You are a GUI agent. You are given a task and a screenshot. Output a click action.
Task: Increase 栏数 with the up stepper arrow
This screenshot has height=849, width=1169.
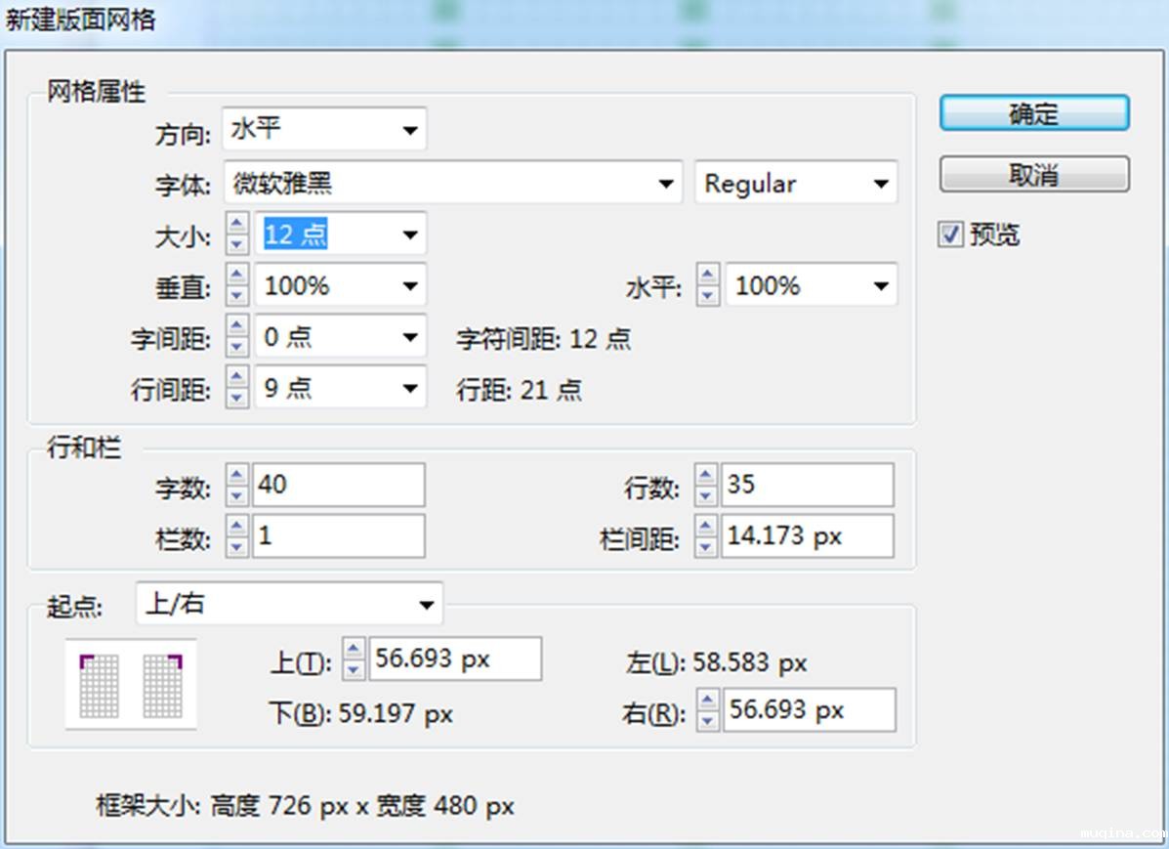pyautogui.click(x=237, y=527)
